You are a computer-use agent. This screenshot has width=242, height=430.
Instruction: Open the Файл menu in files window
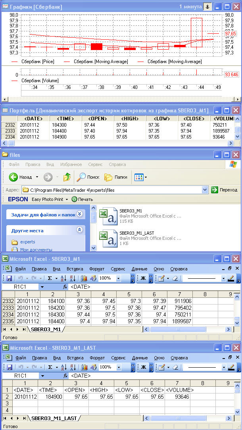[14, 164]
